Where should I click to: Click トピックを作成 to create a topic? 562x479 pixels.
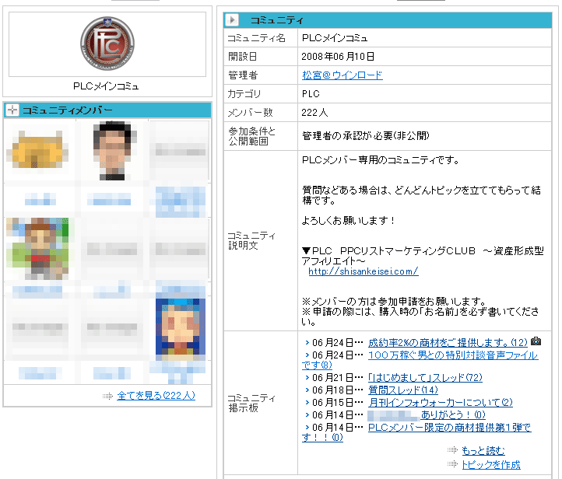(490, 465)
